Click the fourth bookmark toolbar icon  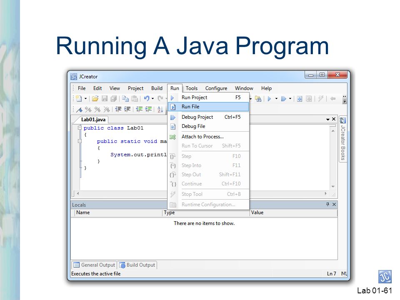(107, 110)
